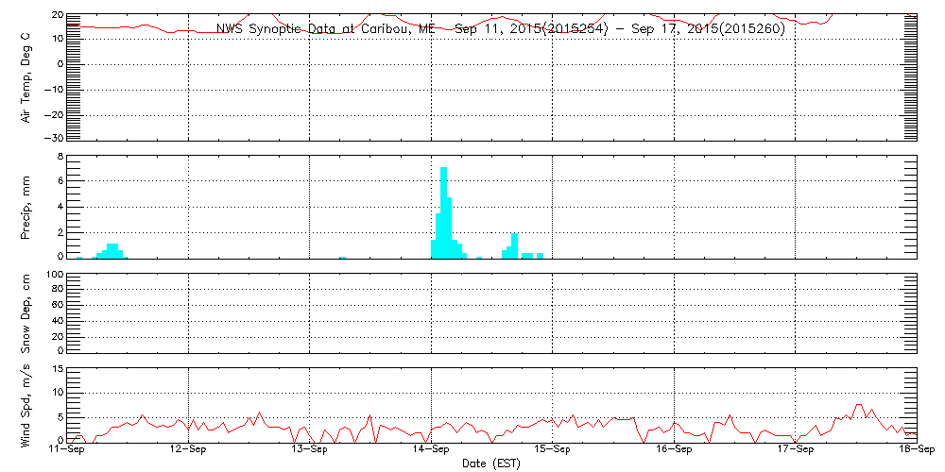Click the tallest precipitation bar on 14-Sep

(443, 213)
